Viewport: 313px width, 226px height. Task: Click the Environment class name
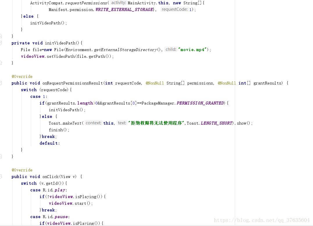[x=78, y=50]
